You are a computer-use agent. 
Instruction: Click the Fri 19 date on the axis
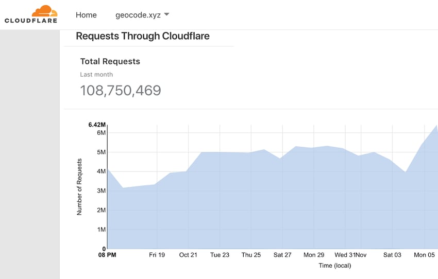[x=157, y=255]
